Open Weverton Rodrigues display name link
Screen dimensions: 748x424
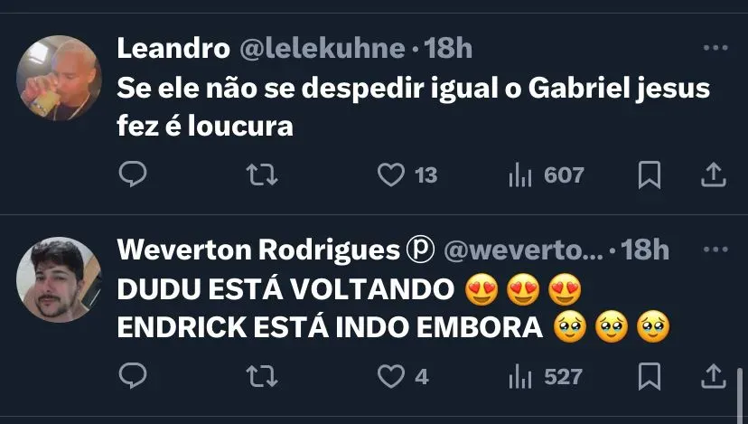258,250
